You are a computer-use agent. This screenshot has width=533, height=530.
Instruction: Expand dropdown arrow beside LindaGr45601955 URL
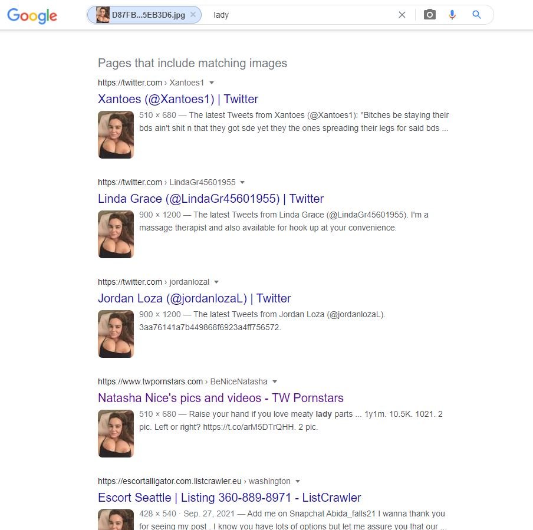(242, 182)
